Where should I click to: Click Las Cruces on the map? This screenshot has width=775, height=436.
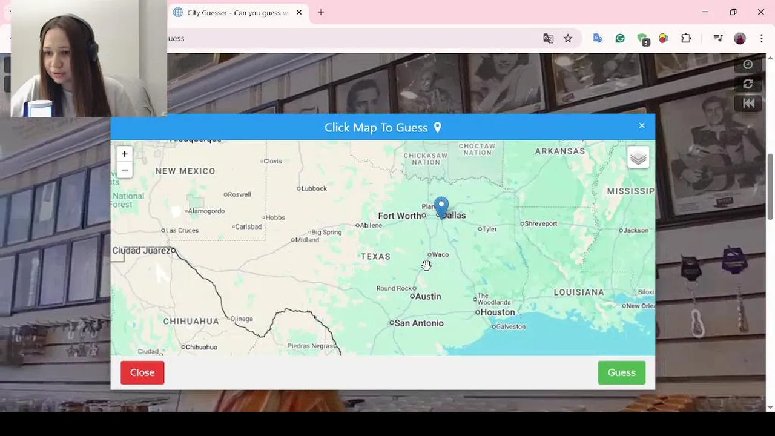click(x=180, y=230)
